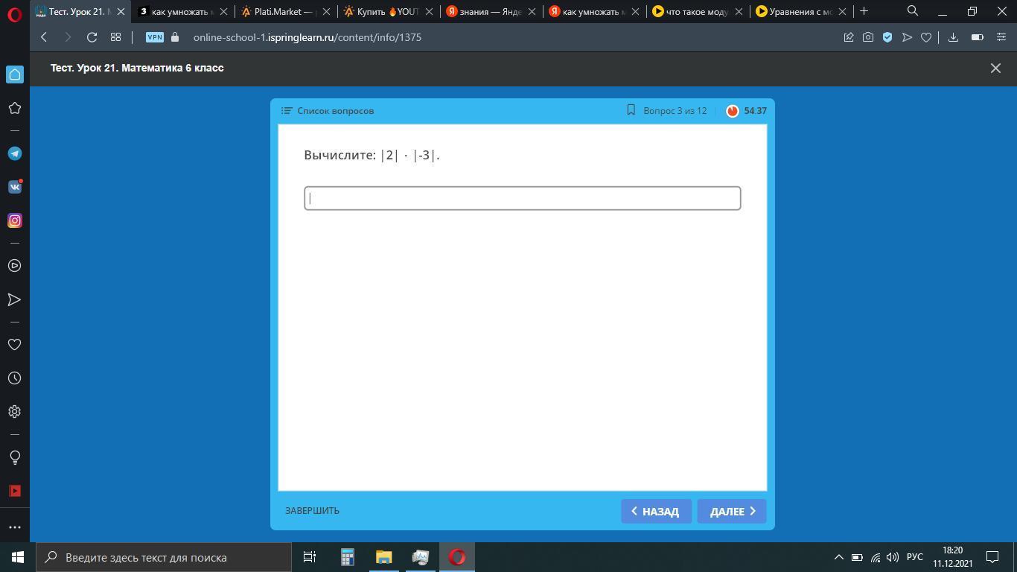Click the ДАЛЕЕ button
This screenshot has width=1017, height=572.
click(732, 511)
